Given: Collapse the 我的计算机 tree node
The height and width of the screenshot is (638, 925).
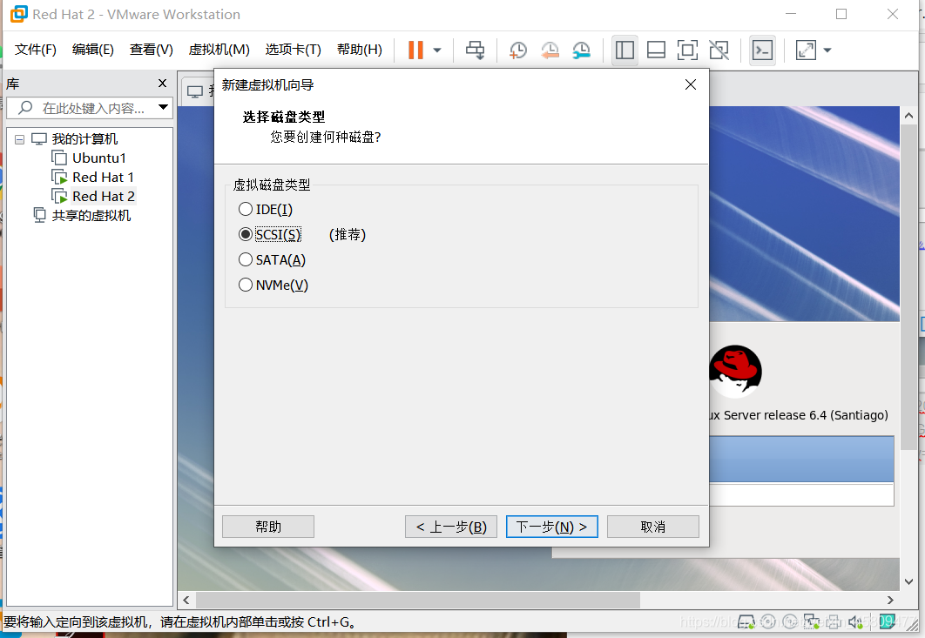Looking at the screenshot, I should [x=19, y=140].
